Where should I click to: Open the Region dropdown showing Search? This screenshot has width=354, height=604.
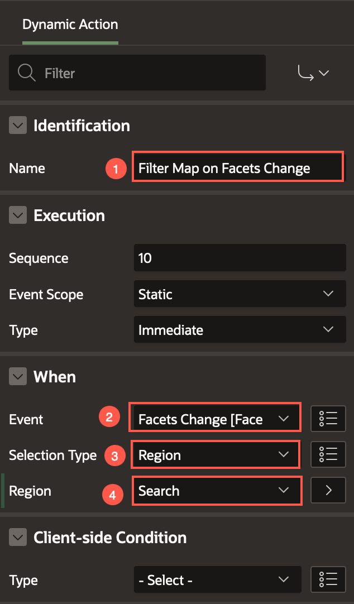tap(217, 490)
